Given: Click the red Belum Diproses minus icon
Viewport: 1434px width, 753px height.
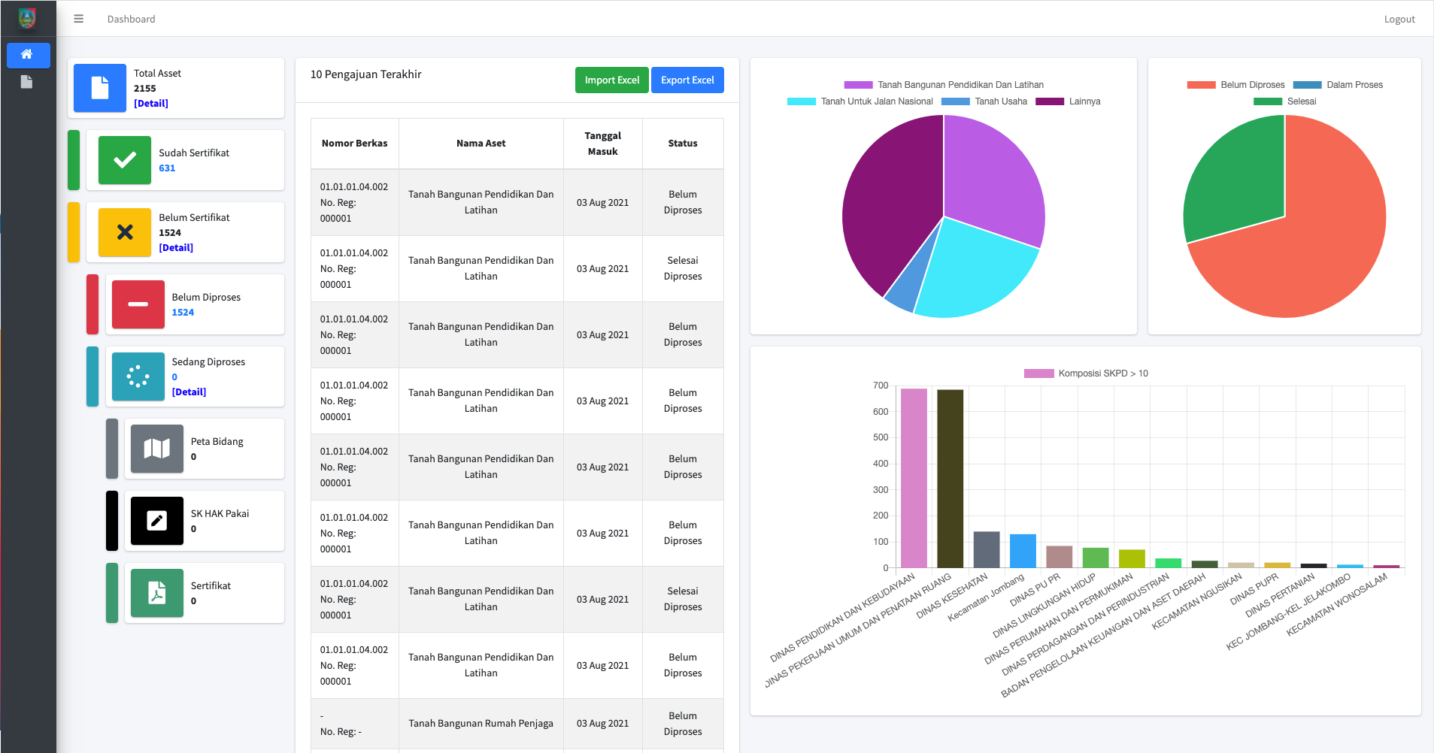Looking at the screenshot, I should click(138, 304).
